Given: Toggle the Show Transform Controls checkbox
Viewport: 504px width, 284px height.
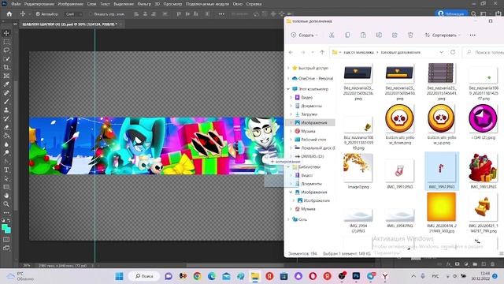Looking at the screenshot, I should pos(91,14).
